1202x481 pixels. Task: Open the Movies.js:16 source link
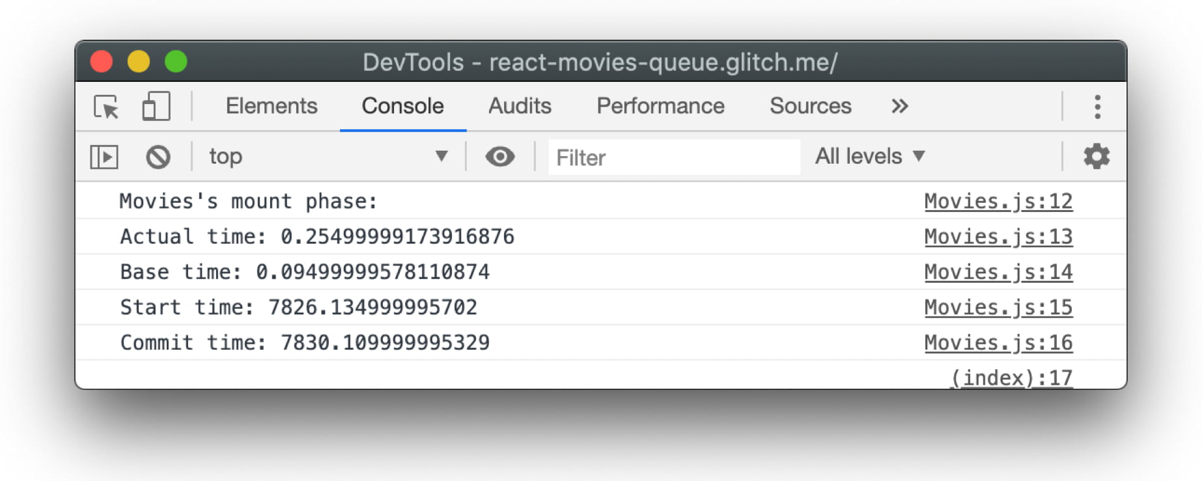coord(998,343)
